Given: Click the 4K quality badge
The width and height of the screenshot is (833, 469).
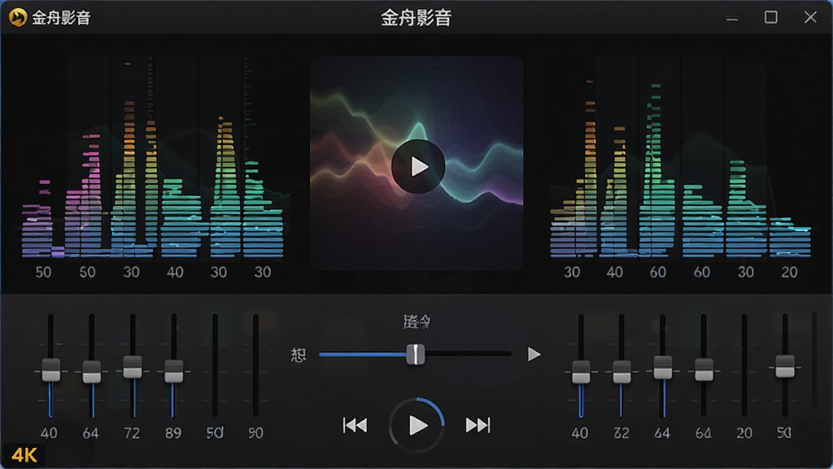Looking at the screenshot, I should pos(24,456).
